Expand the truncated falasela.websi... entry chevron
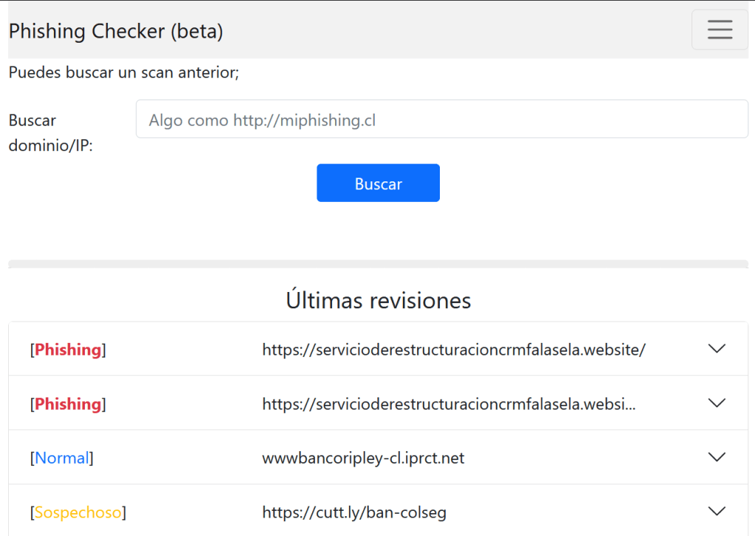The image size is (755, 536). coord(717,403)
